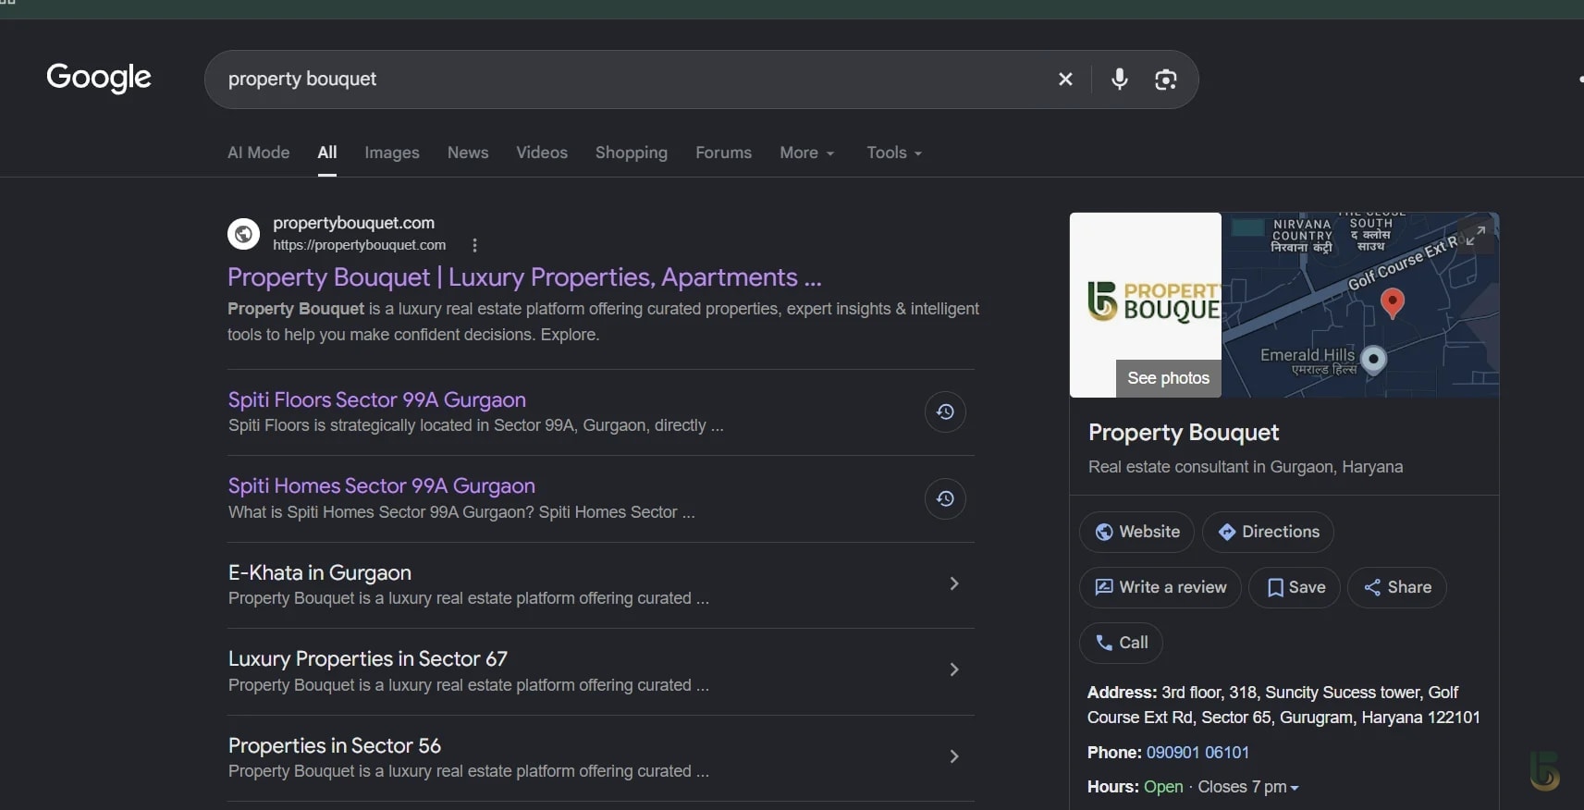Open the Google logo homepage link

pyautogui.click(x=99, y=78)
